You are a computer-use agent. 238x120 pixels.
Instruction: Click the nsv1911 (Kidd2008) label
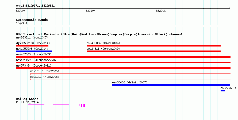(x=45, y=77)
